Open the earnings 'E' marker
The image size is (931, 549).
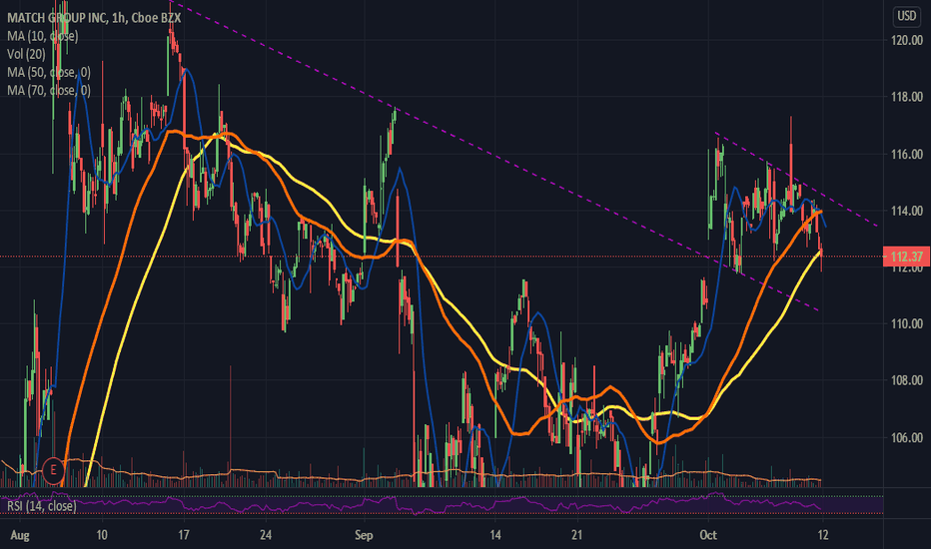point(53,471)
